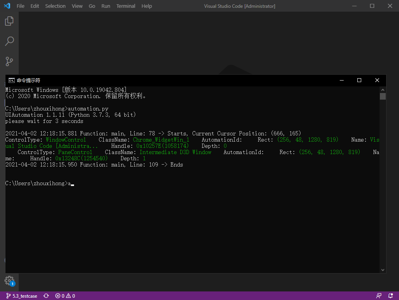The height and width of the screenshot is (300, 399).
Task: Click the feedback smiley icon in status bar
Action: (379, 296)
